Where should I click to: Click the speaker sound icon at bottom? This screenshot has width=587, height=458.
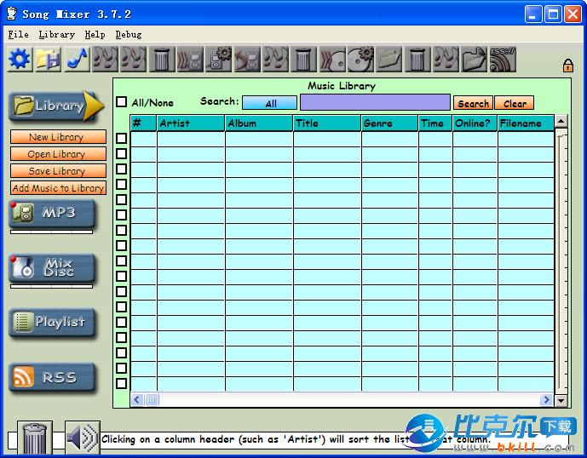(x=82, y=438)
